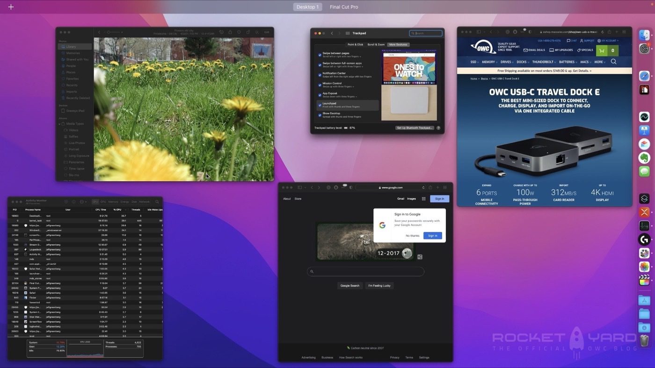Click the plus icon to add a desktop
The height and width of the screenshot is (368, 655).
pos(11,7)
